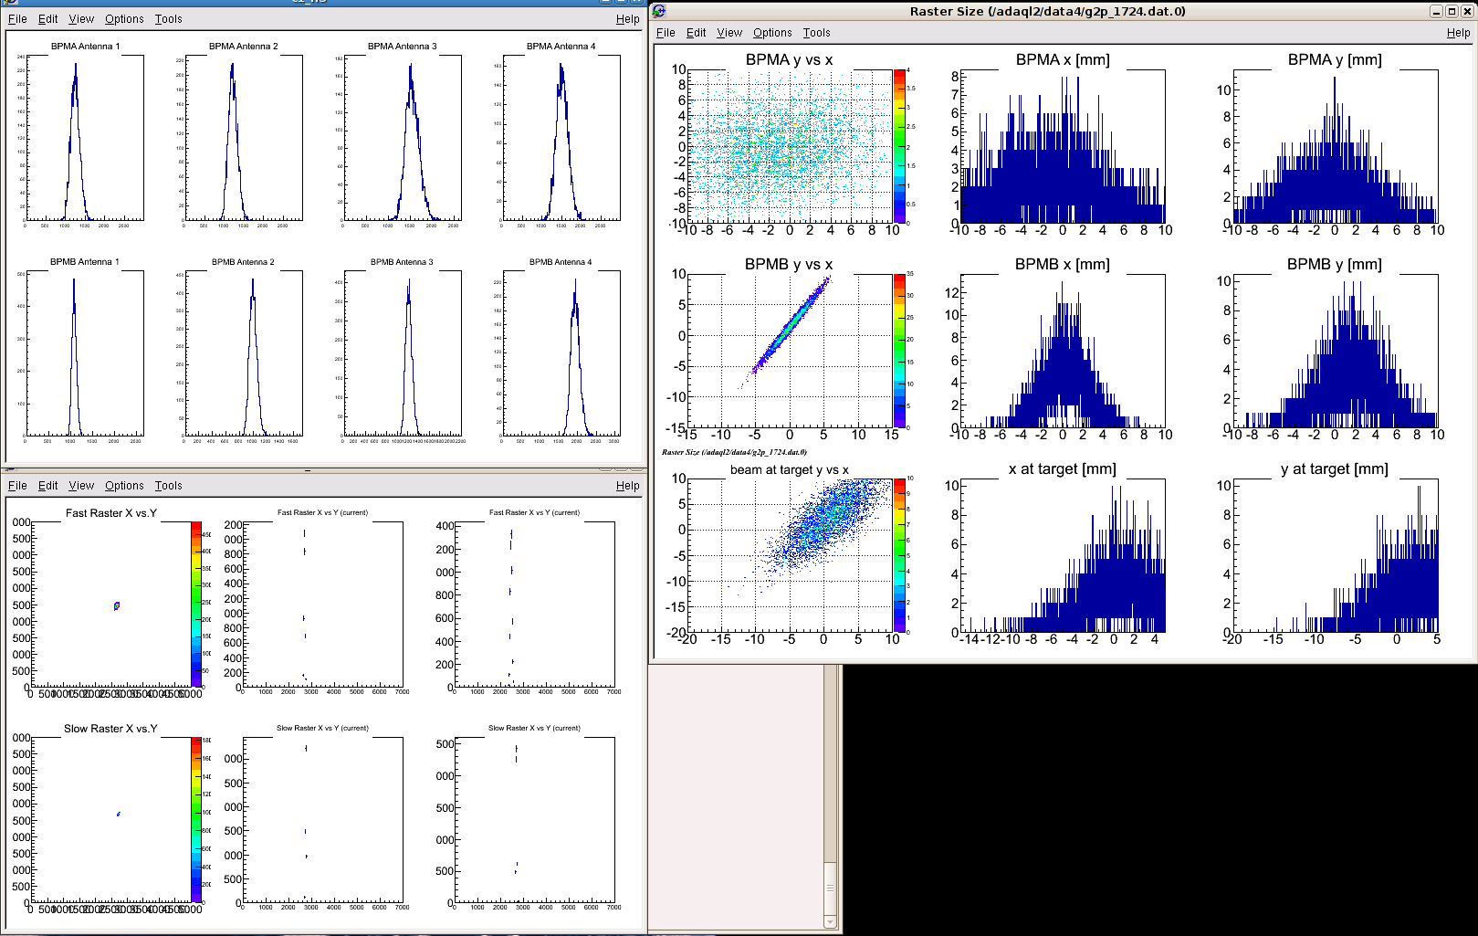The image size is (1478, 936).
Task: Click the 'BPMB x [mm]' title
Action: pos(1063,264)
